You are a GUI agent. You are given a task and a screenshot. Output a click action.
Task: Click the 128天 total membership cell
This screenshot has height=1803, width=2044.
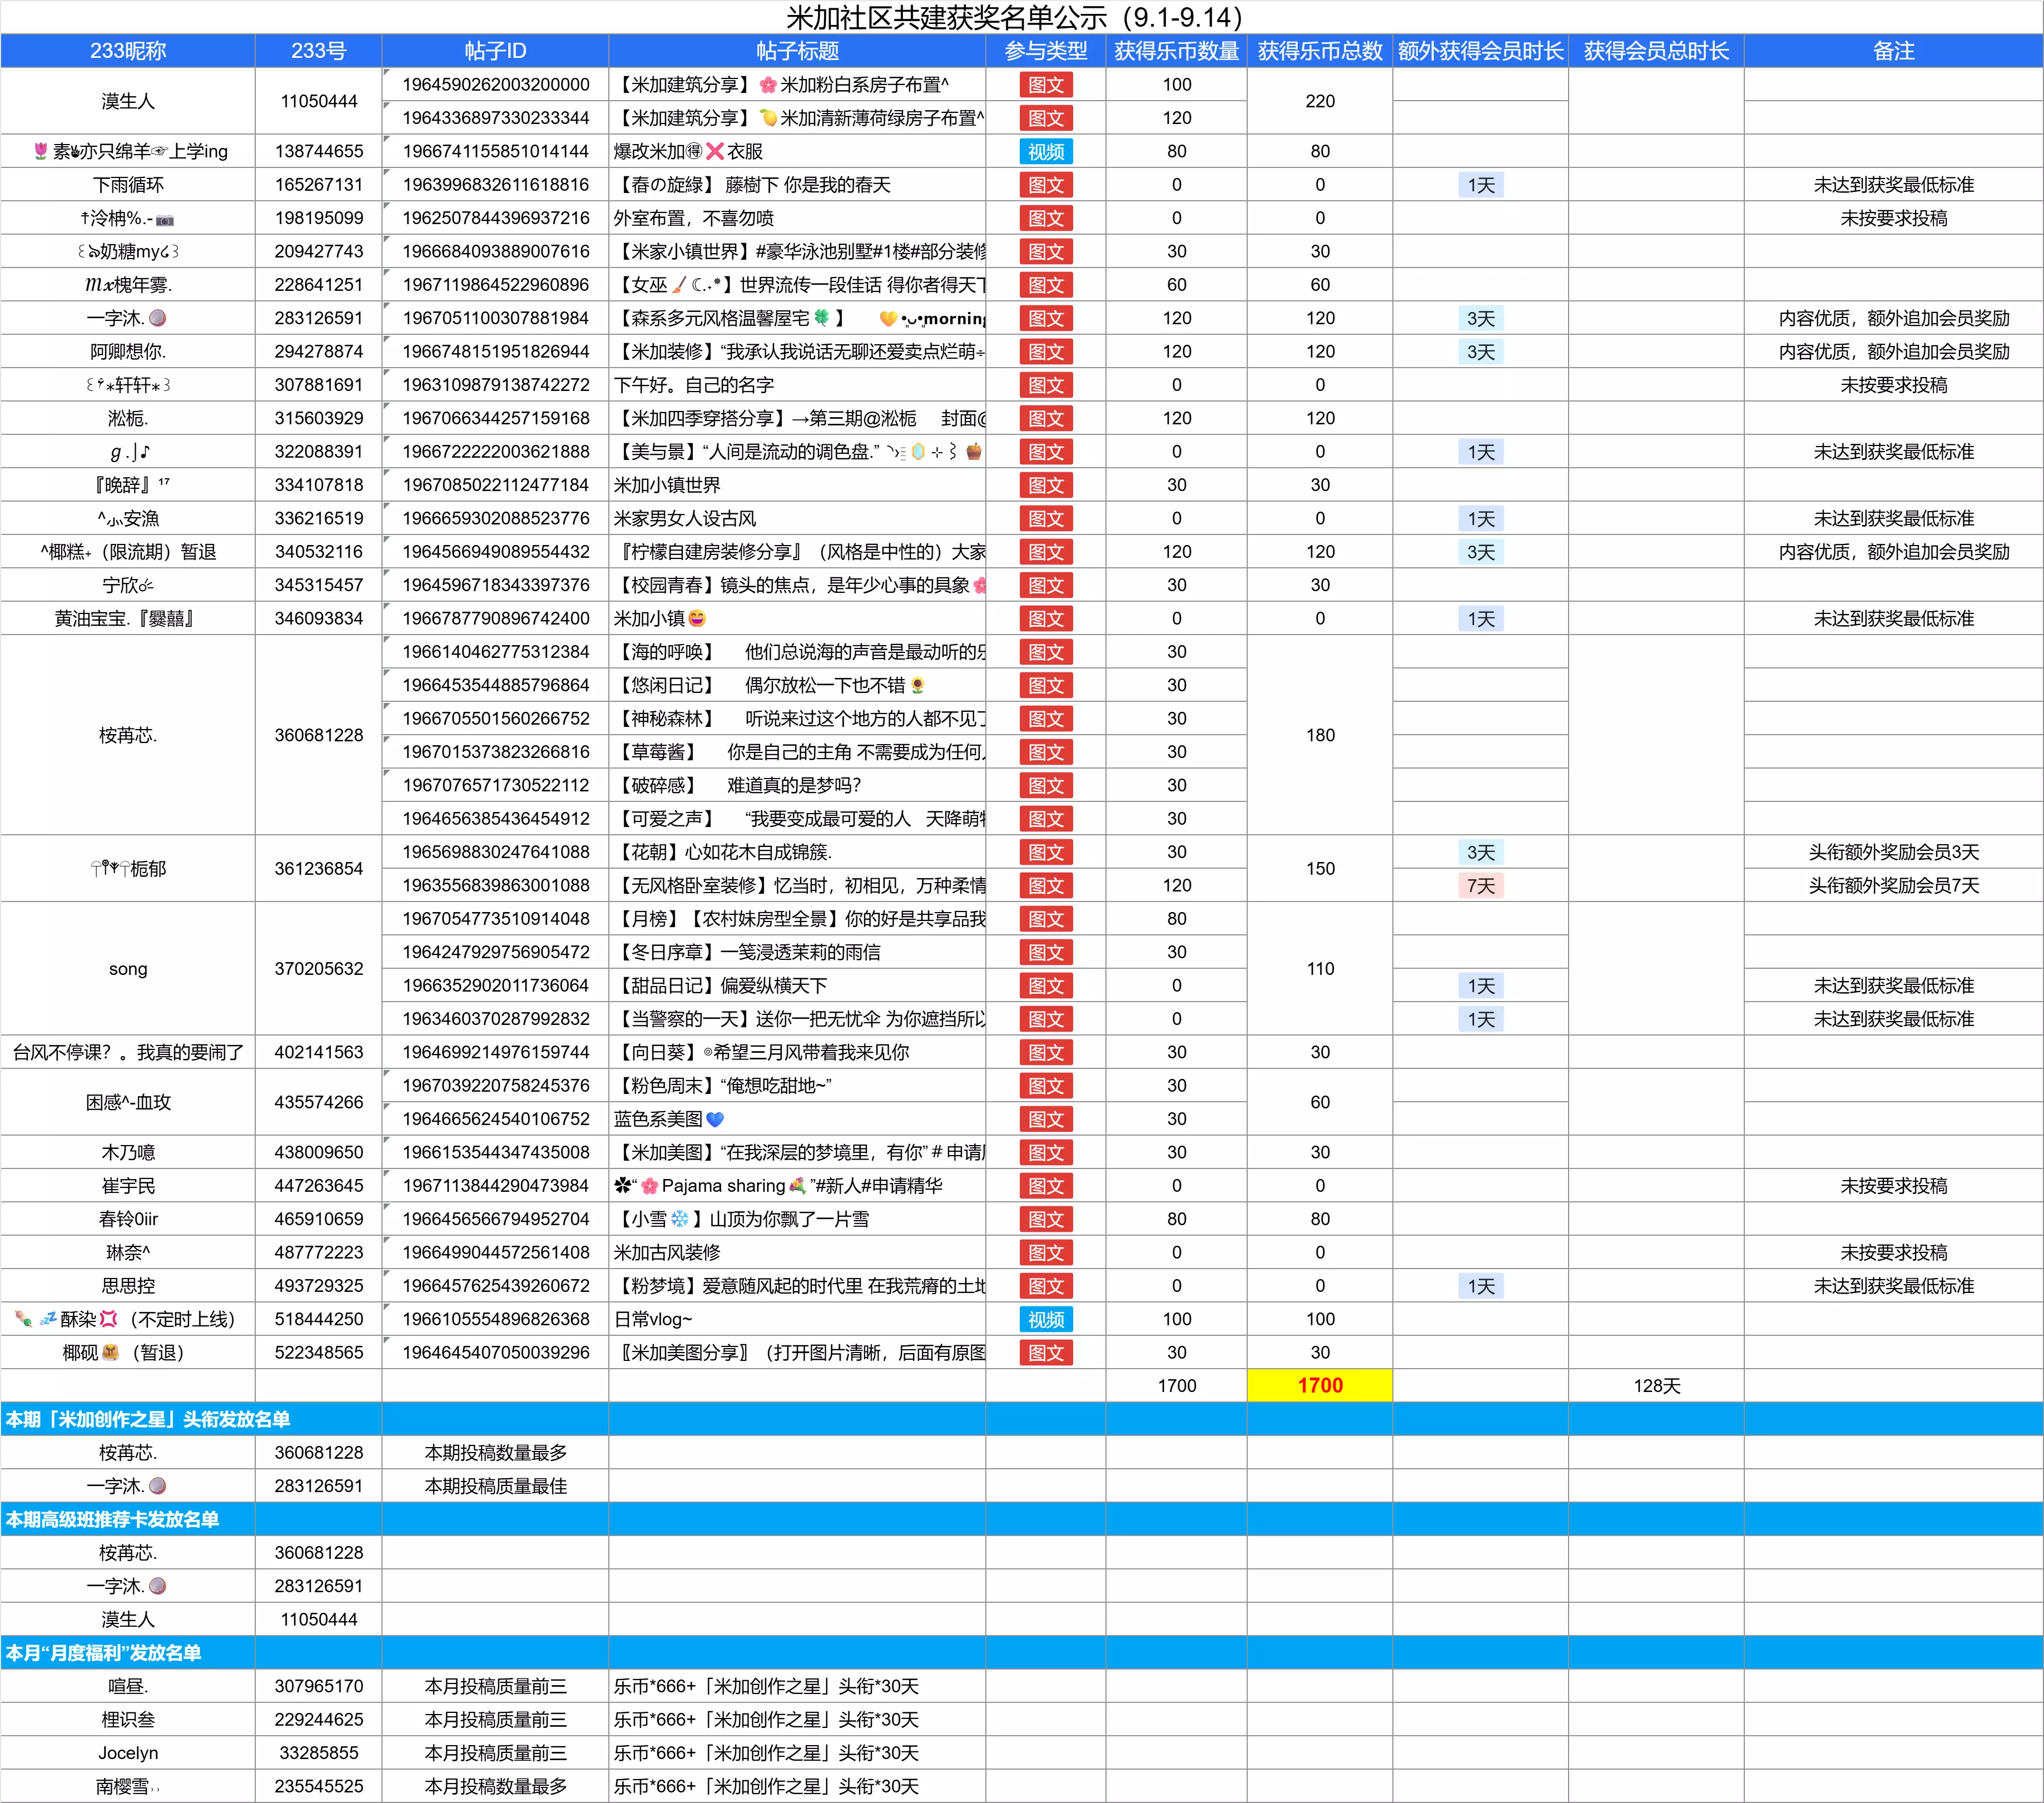(1656, 1385)
